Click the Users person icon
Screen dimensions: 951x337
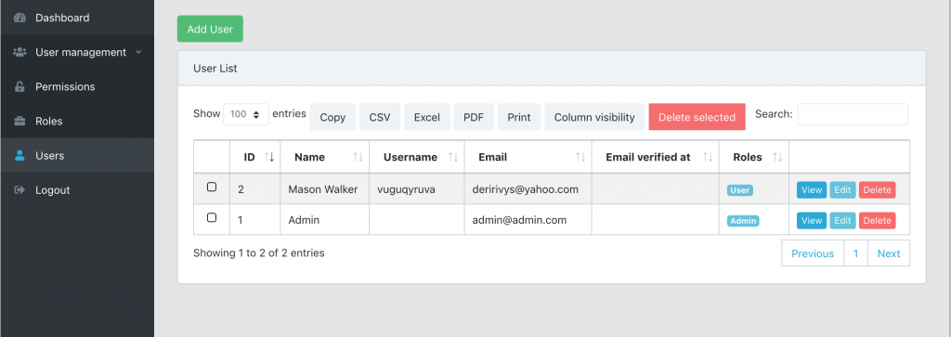point(20,156)
